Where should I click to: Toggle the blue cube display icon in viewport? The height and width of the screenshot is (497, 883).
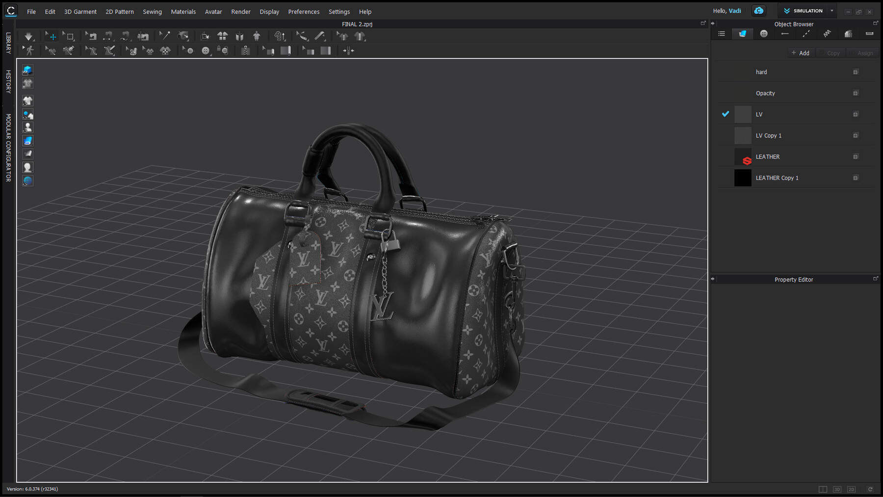click(27, 70)
